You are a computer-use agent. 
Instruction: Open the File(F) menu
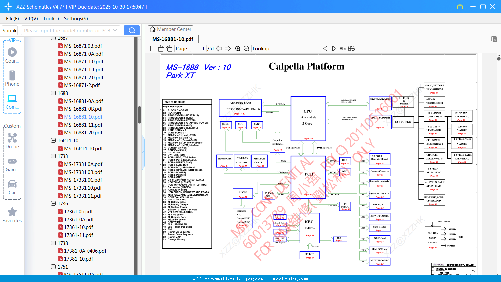coord(13,19)
